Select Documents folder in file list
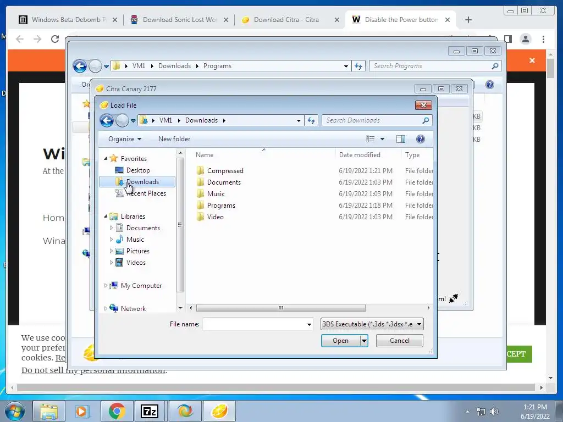Viewport: 563px width, 422px height. coord(224,182)
